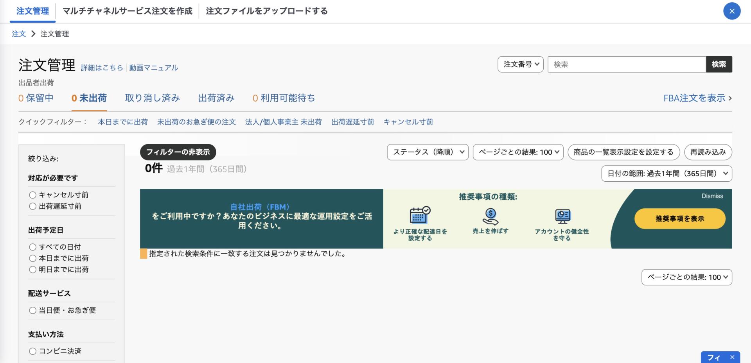Open bottom ページごとの結果: 100 dropdown
Image resolution: width=751 pixels, height=363 pixels.
(x=686, y=277)
